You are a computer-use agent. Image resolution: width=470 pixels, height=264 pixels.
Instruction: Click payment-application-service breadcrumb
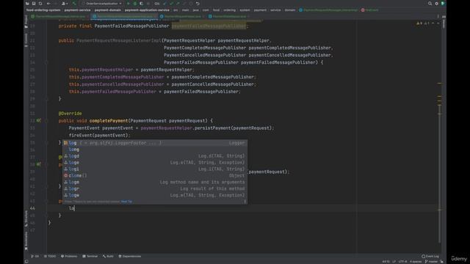coord(147,10)
